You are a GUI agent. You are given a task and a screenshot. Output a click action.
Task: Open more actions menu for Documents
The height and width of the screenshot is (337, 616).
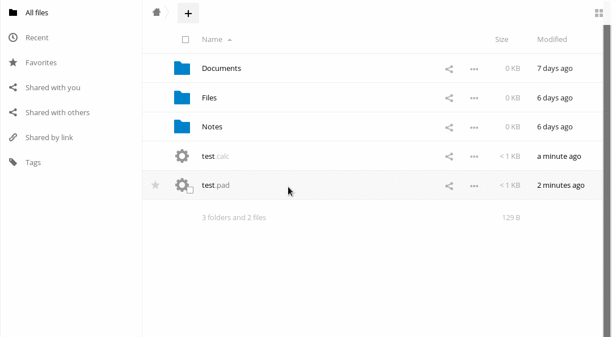point(474,69)
